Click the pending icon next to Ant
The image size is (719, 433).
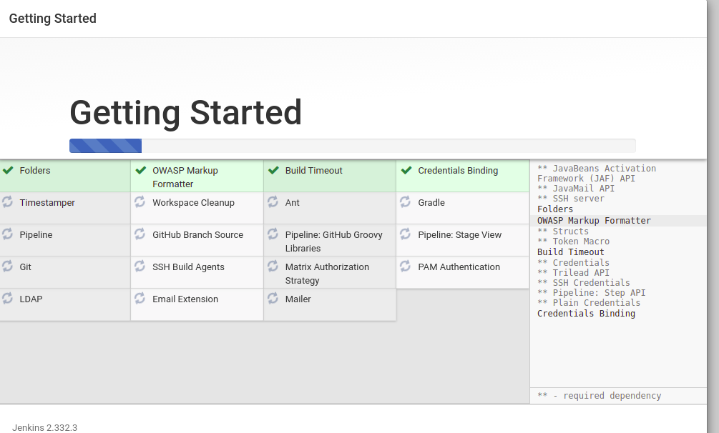point(273,201)
